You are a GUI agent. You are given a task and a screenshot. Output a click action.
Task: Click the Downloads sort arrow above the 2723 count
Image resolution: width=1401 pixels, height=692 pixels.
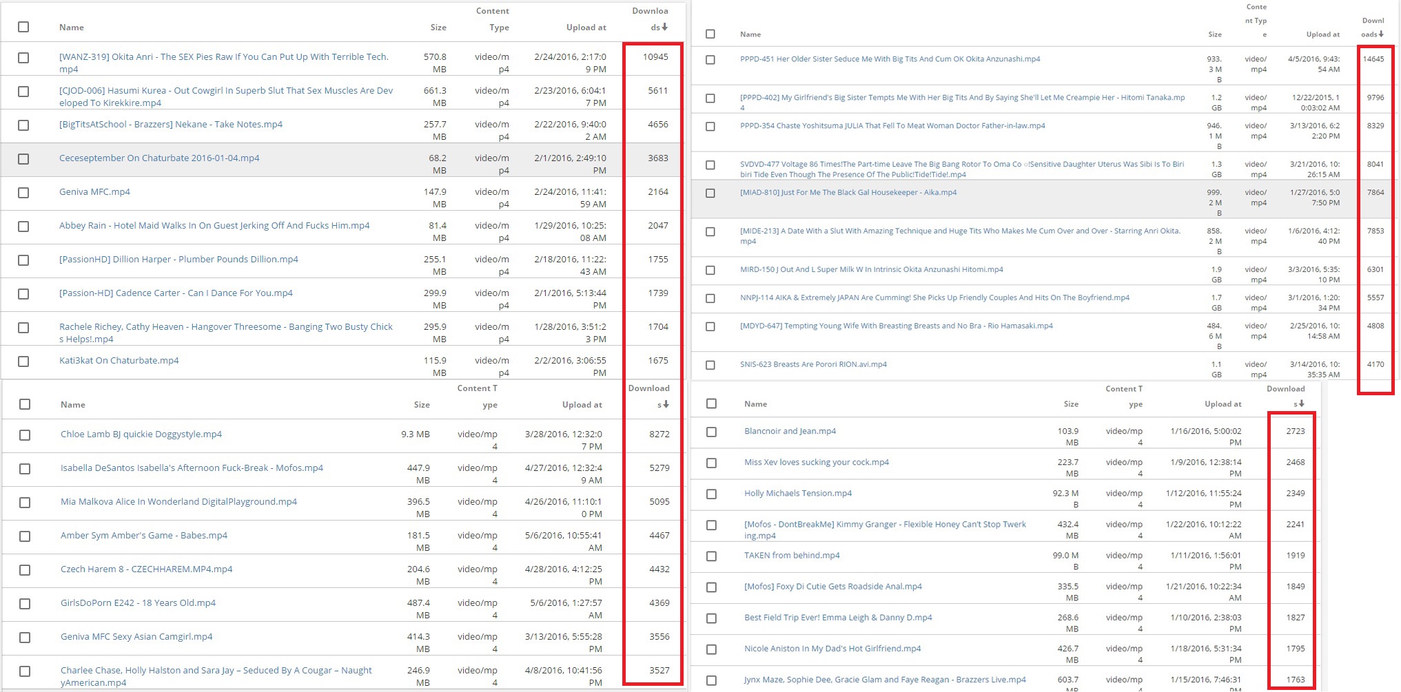1301,404
